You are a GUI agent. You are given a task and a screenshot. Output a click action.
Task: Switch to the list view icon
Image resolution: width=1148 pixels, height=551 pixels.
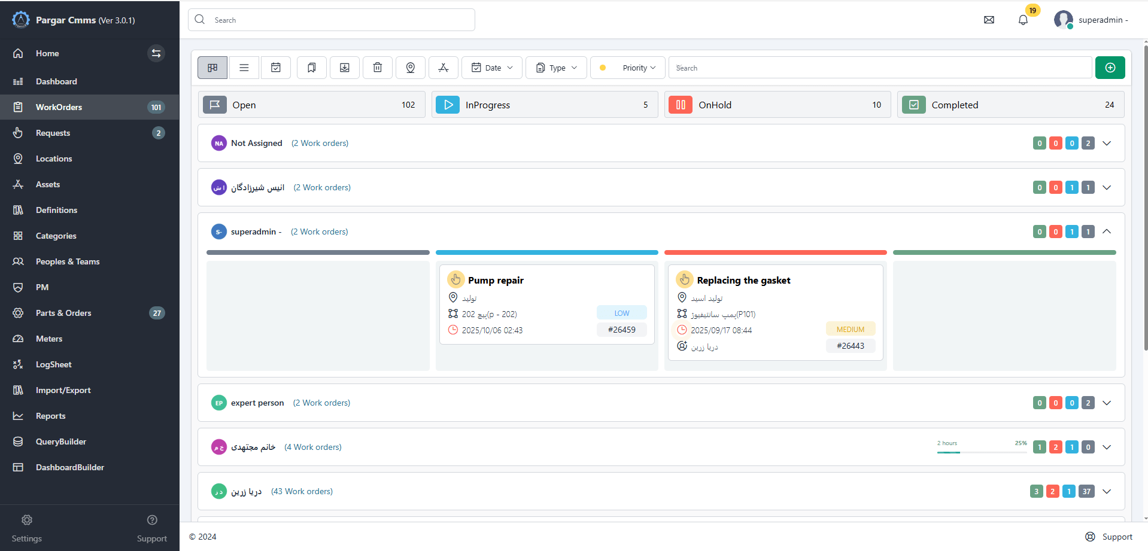(244, 68)
